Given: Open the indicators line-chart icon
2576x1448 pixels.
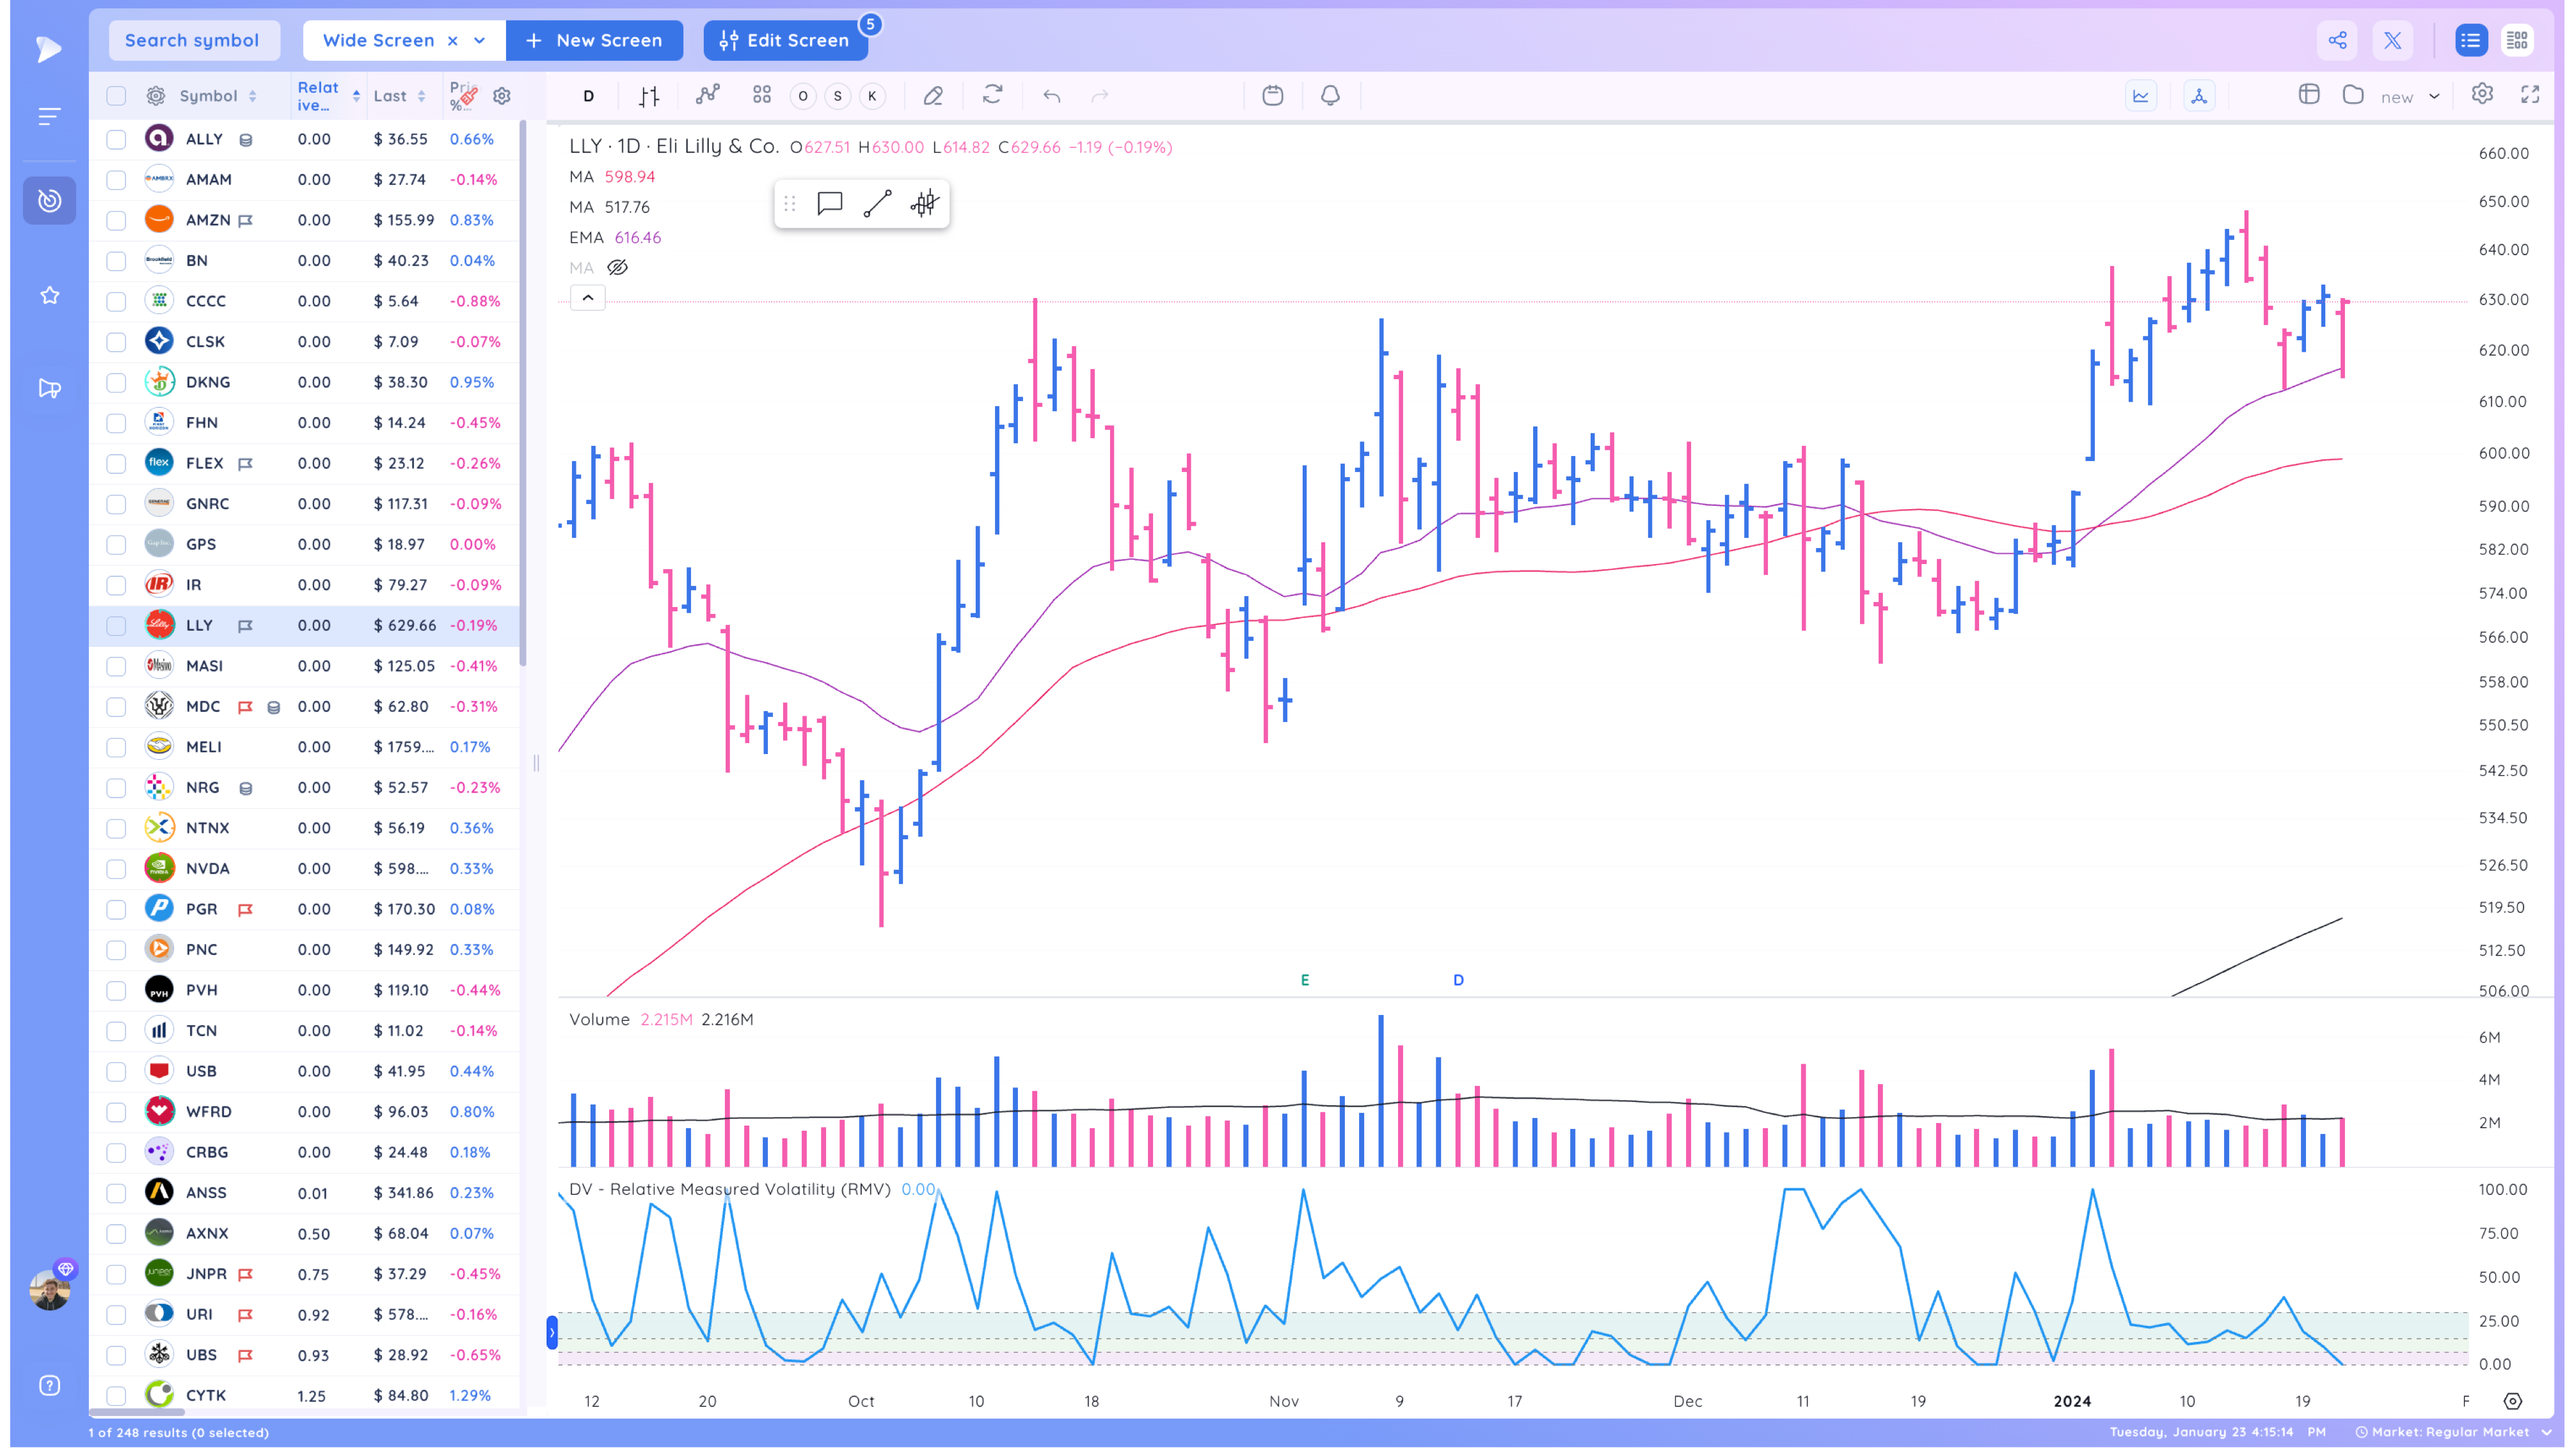Looking at the screenshot, I should (708, 96).
